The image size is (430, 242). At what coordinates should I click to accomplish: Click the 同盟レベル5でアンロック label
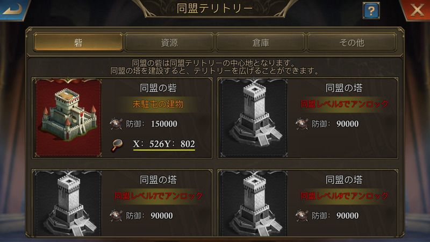pos(344,104)
